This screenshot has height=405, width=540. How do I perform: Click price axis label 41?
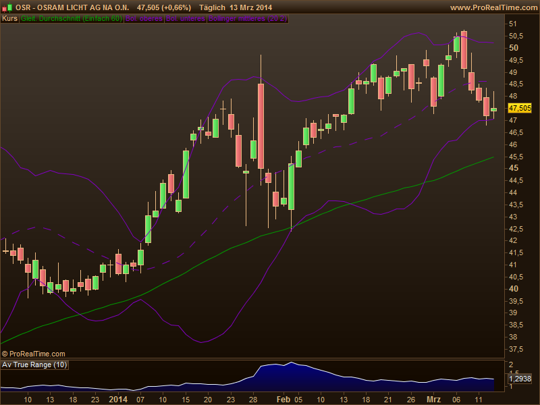point(513,265)
